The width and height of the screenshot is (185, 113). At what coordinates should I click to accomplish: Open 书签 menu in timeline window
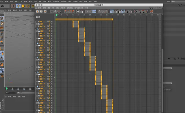pos(87,8)
